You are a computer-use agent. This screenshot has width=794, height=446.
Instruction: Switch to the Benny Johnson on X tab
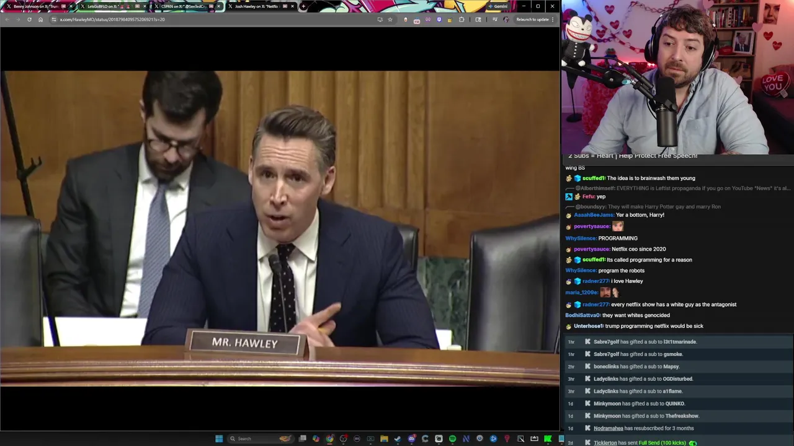tap(37, 6)
